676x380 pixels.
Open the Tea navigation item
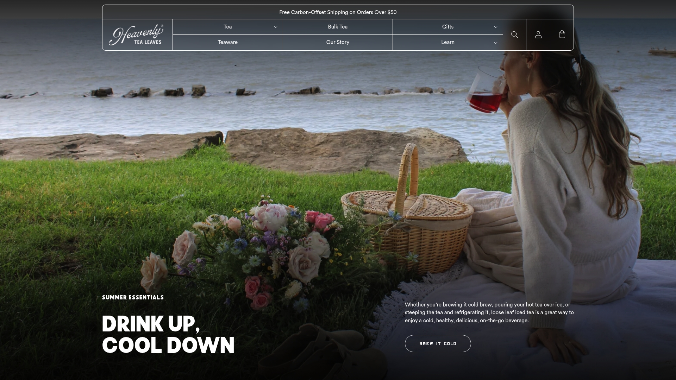click(x=227, y=27)
